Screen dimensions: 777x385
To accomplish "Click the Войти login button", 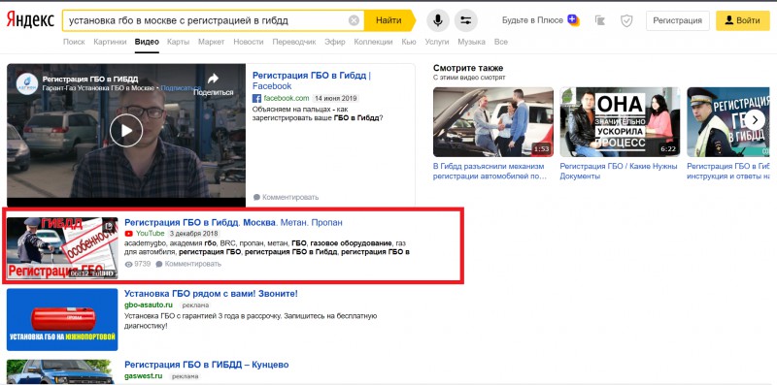I will (742, 20).
